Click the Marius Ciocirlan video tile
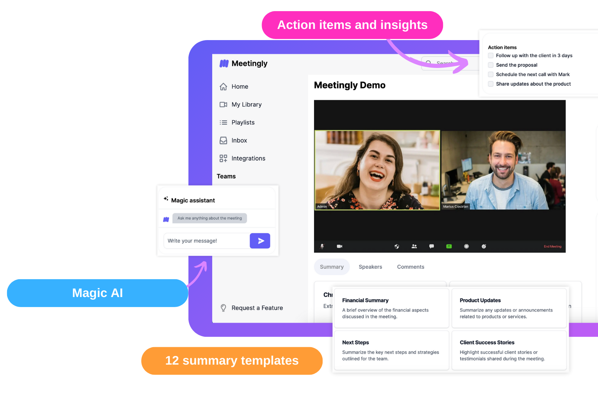Viewport: 598px width, 401px height. click(x=503, y=170)
